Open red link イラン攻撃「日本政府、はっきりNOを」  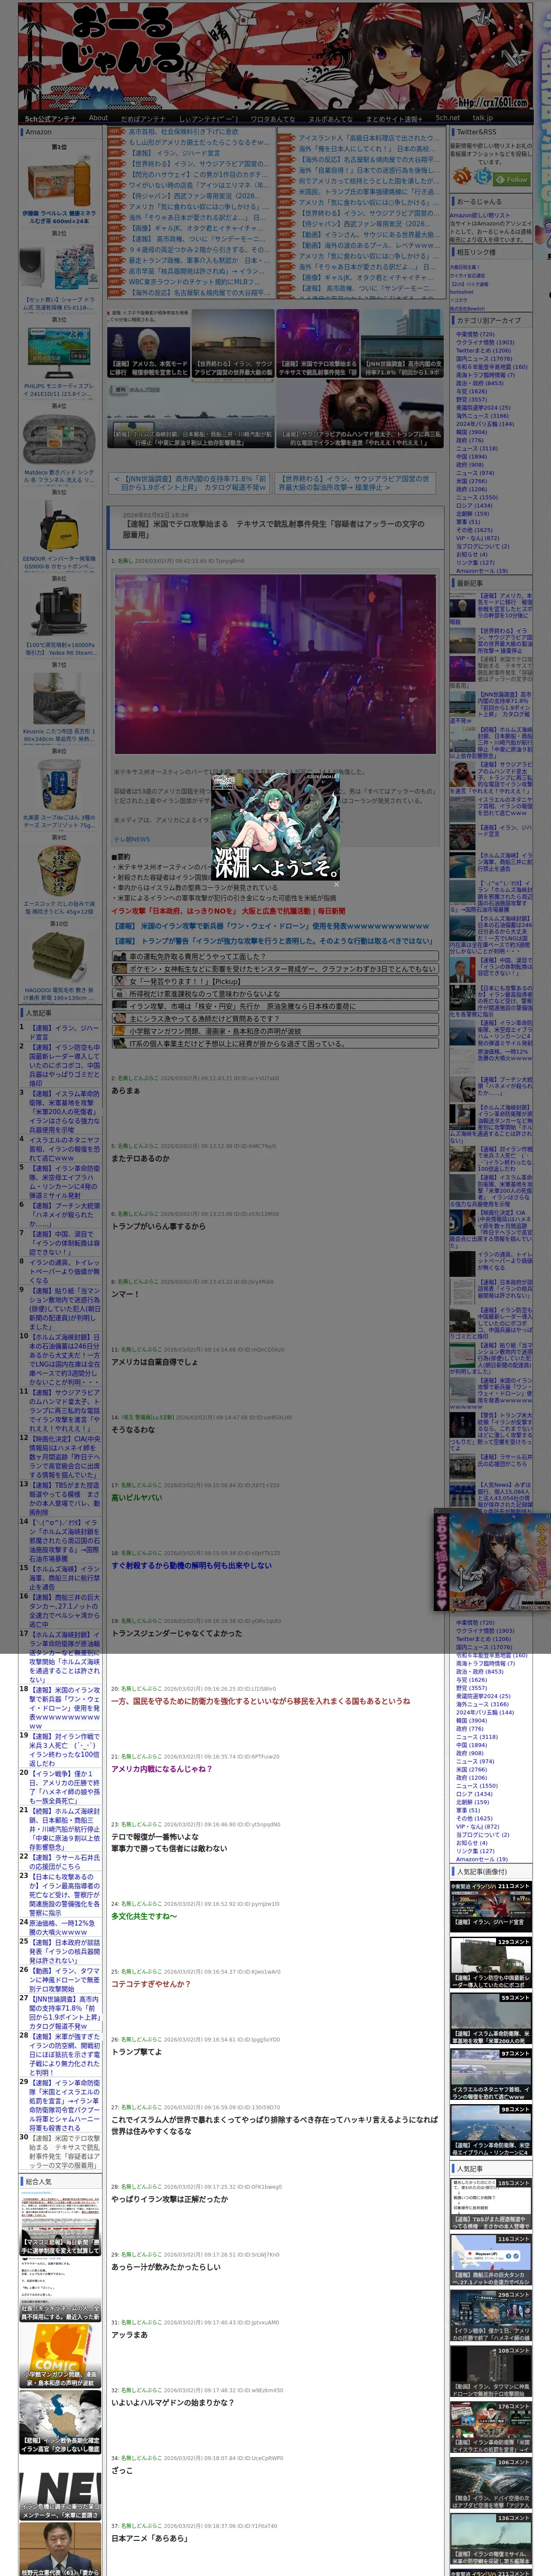coord(228,911)
